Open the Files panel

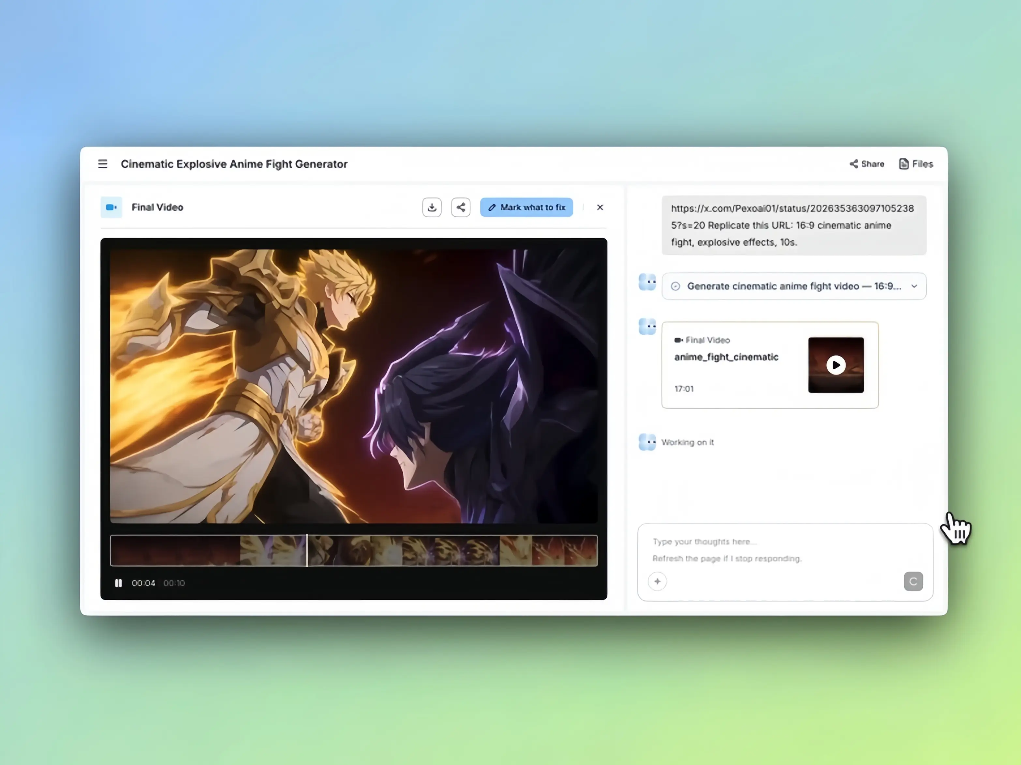[916, 164]
